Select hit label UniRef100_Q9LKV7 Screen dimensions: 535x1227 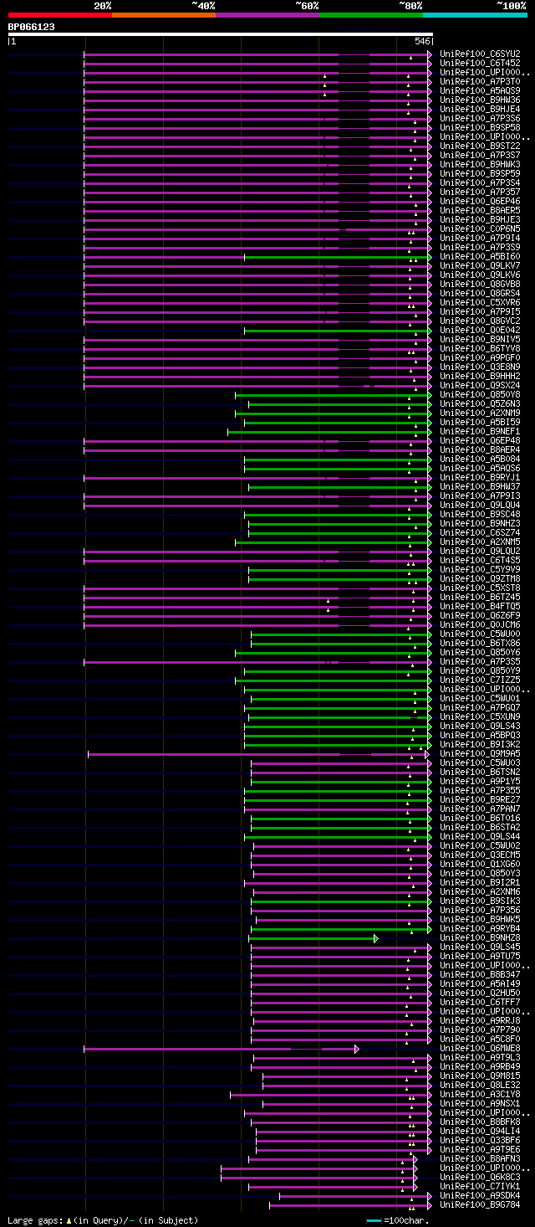tap(480, 266)
